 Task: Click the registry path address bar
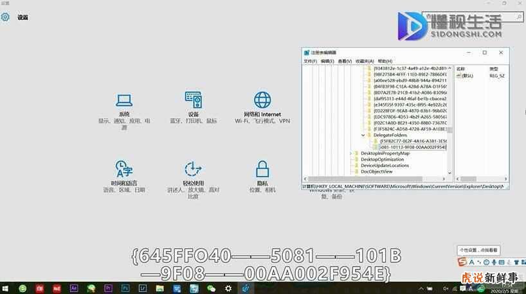pos(405,186)
